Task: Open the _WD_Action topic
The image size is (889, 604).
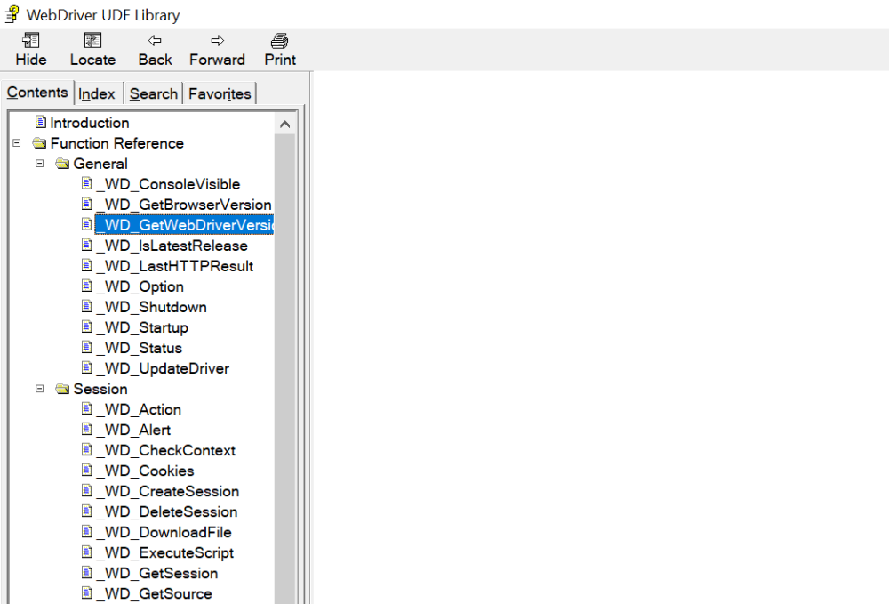Action: 139,409
